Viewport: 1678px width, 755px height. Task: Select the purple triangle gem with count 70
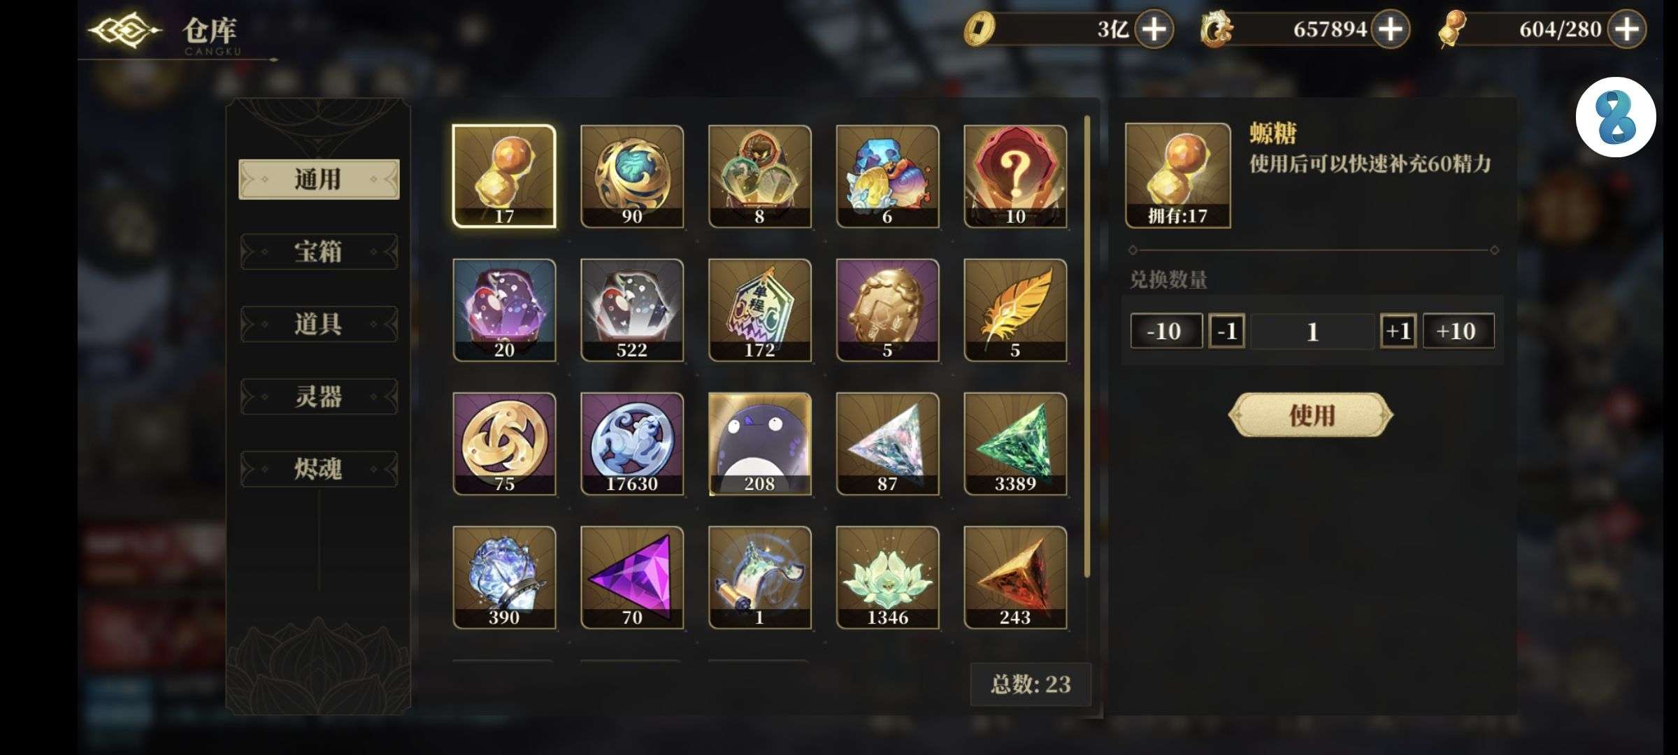coord(632,577)
